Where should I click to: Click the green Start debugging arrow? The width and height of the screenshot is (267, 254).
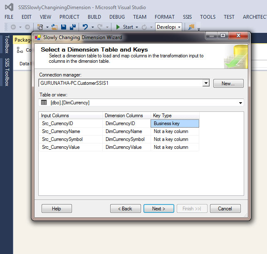click(x=118, y=27)
